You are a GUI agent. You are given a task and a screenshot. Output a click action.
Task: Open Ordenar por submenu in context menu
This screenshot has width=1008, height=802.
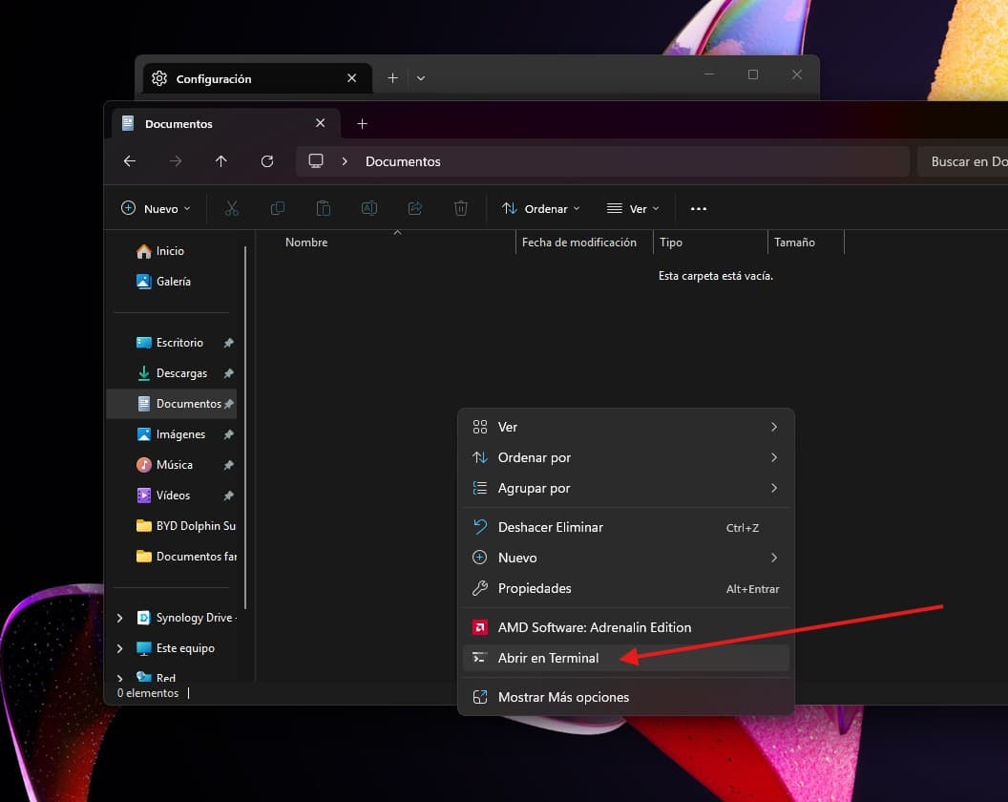tap(625, 457)
